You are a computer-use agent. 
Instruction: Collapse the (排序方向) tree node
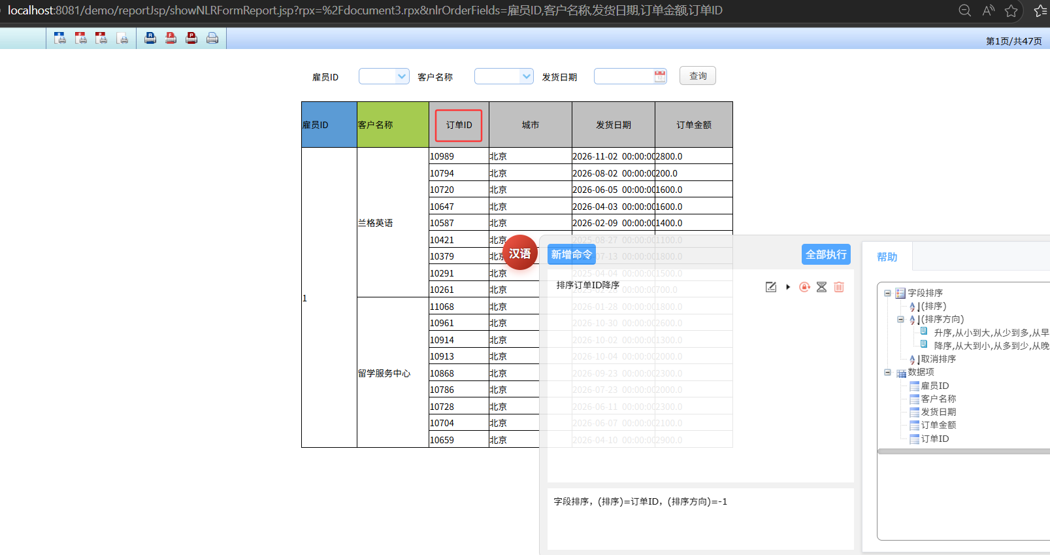pos(900,319)
